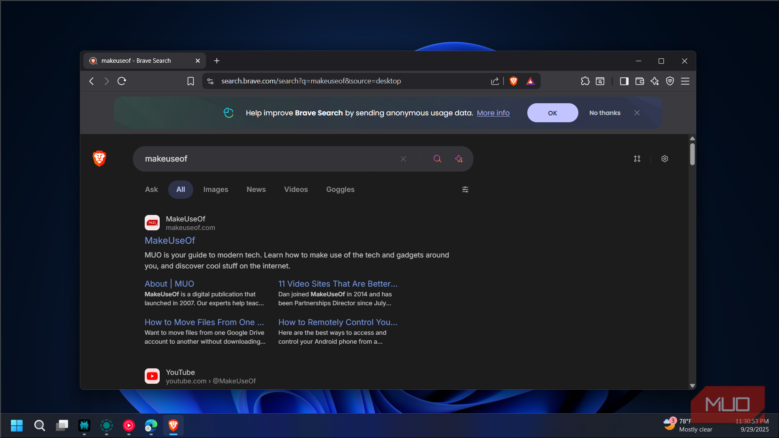This screenshot has height=438, width=779.
Task: Click the Brave icon on taskbar
Action: pos(173,425)
